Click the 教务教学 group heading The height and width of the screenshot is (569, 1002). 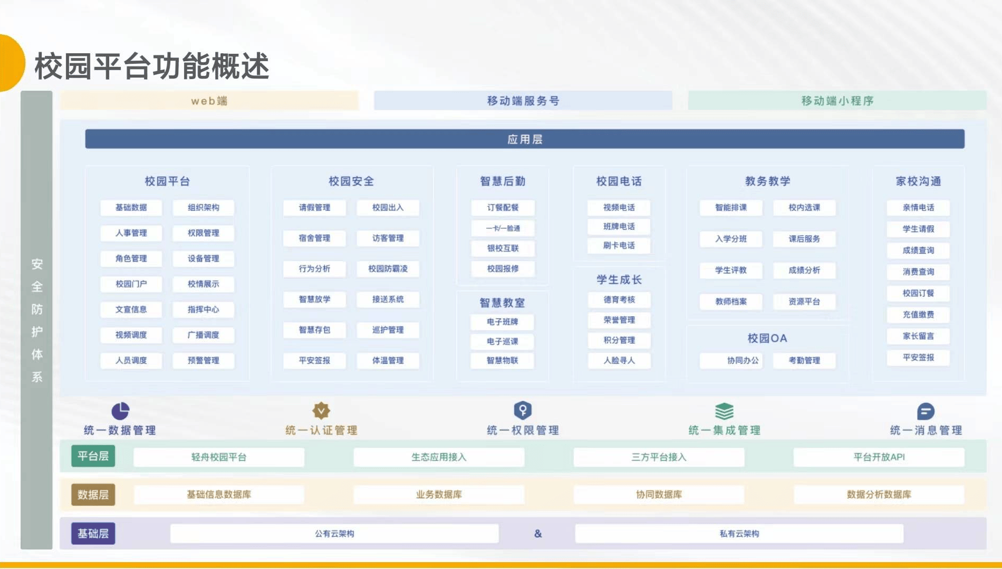pos(768,181)
